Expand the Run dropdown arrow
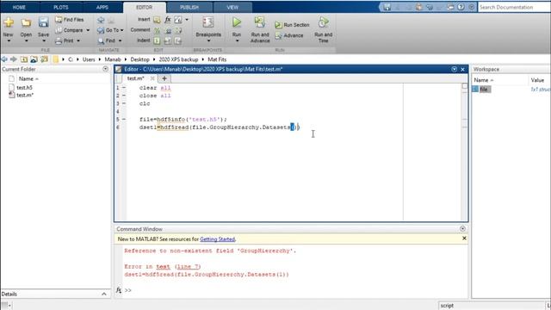 coord(237,40)
